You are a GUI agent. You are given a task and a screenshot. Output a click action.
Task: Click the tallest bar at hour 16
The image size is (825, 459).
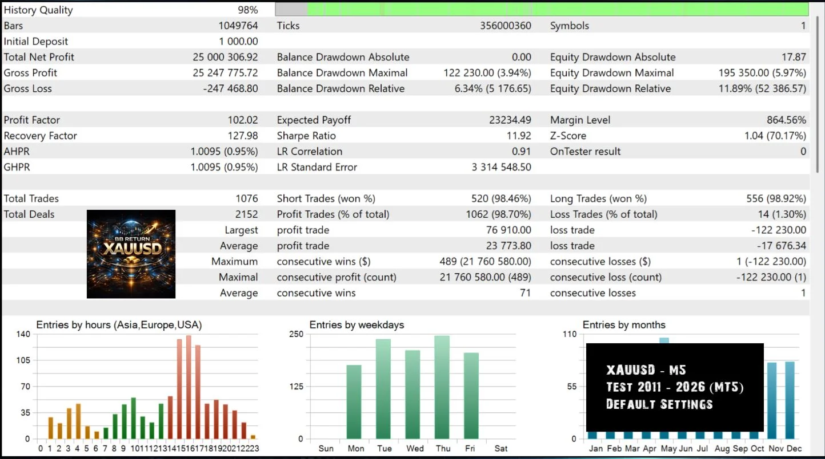click(x=189, y=387)
